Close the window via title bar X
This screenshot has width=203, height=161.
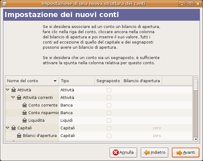(x=198, y=4)
